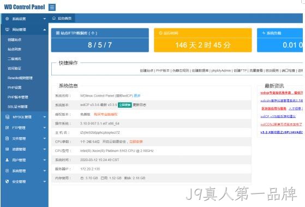The width and height of the screenshot is (305, 207).
Task: Click the 文件管理 document icon
Action: 7,138
